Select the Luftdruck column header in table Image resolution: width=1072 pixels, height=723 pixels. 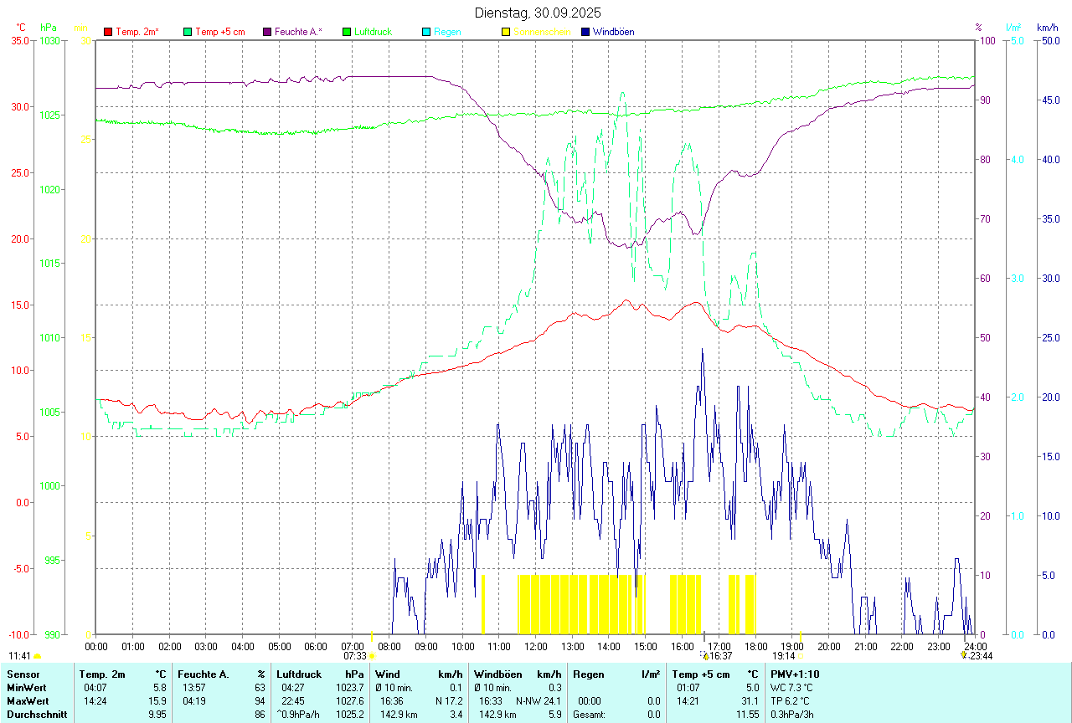300,674
